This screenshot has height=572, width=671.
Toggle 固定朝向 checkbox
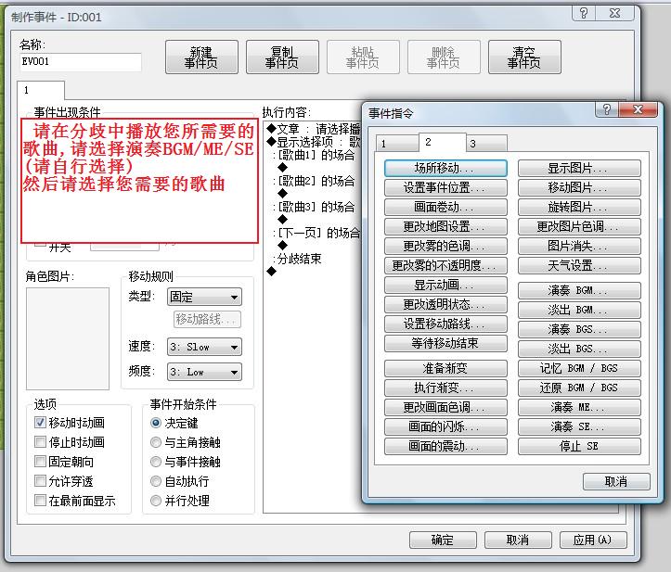pyautogui.click(x=40, y=462)
